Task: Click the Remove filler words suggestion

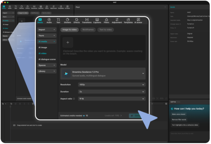Action: pyautogui.click(x=179, y=120)
